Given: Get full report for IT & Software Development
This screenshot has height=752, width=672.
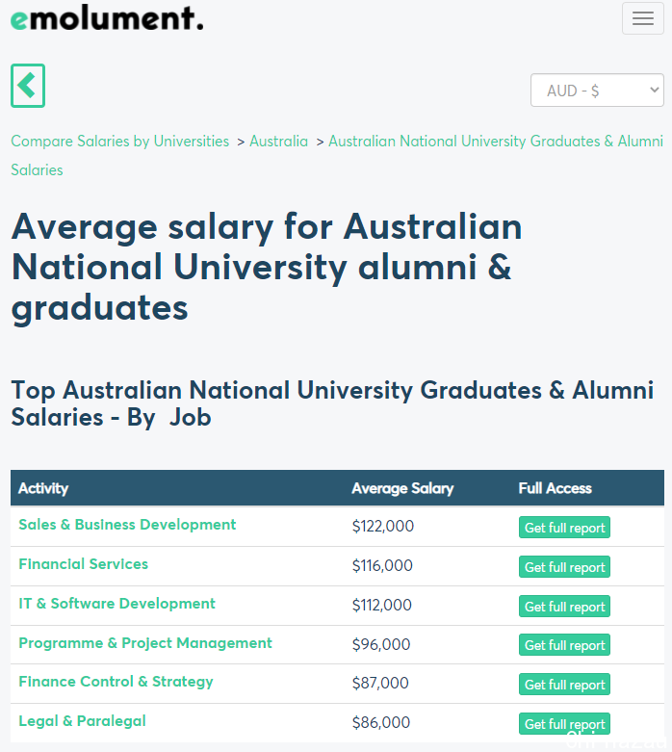Looking at the screenshot, I should click(564, 607).
